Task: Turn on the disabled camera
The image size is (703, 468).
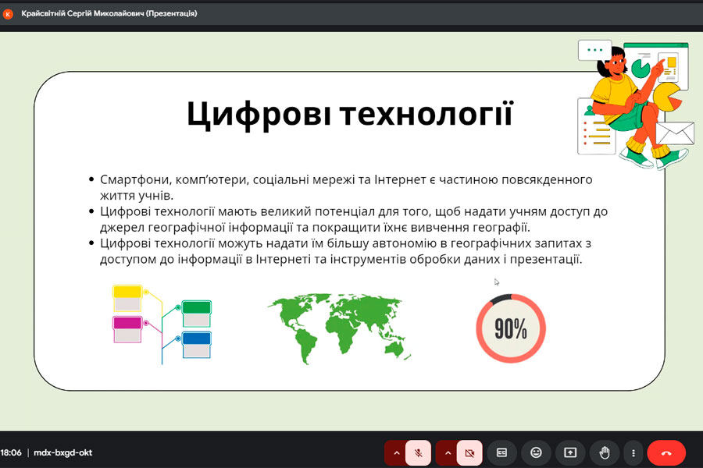Action: click(x=469, y=452)
